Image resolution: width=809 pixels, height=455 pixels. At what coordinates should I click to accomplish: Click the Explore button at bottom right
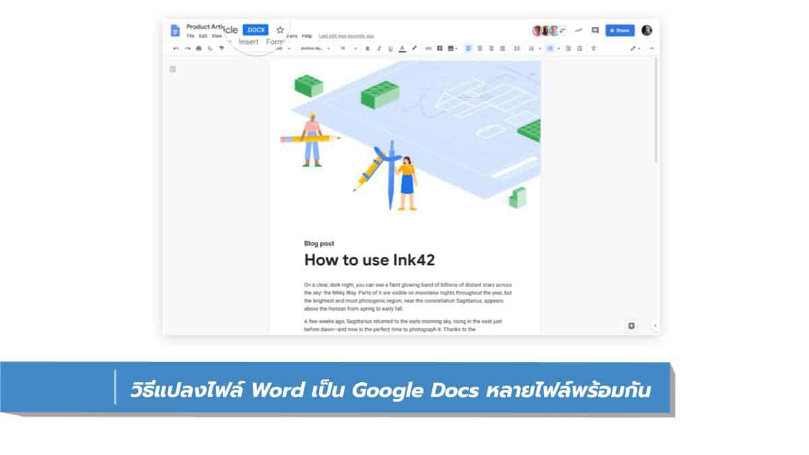tap(632, 326)
